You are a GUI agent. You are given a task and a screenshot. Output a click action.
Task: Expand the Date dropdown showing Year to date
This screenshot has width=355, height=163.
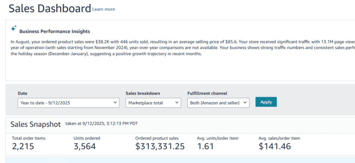[68, 103]
